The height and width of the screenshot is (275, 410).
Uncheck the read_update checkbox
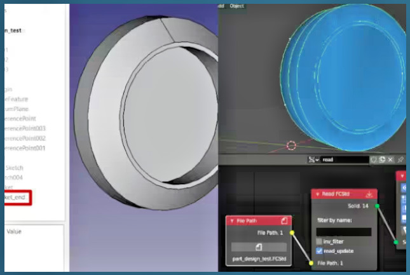click(319, 251)
